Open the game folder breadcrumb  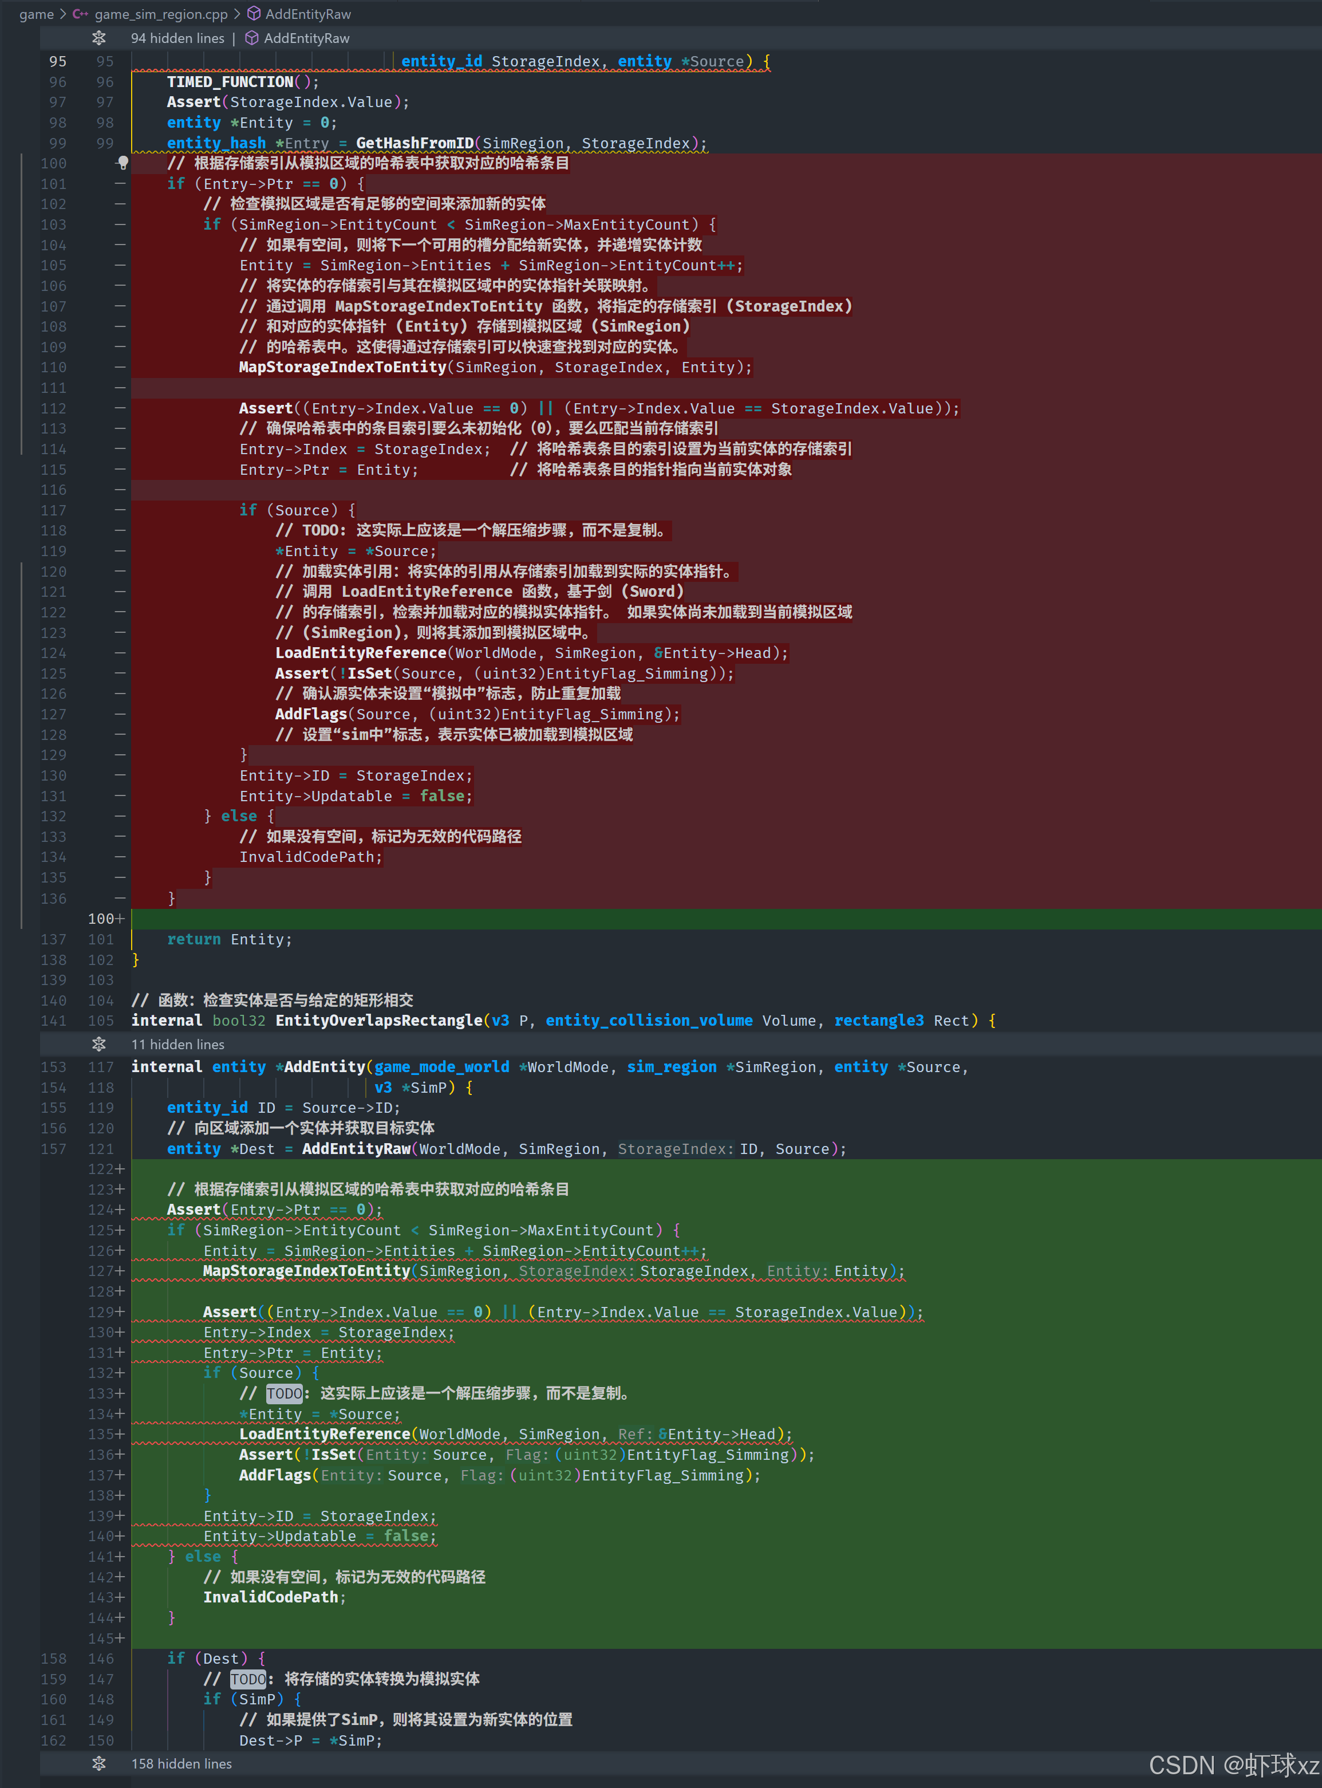(36, 14)
